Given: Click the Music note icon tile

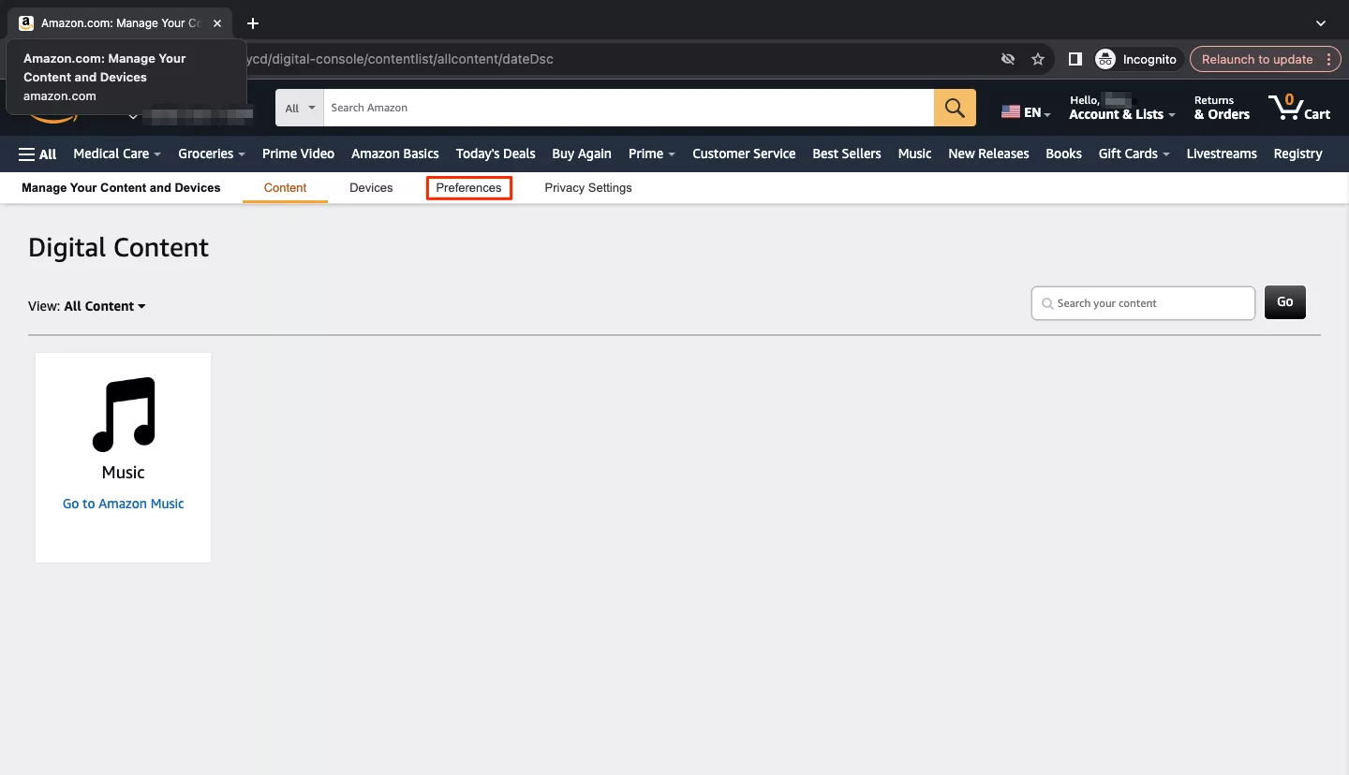Looking at the screenshot, I should click(x=123, y=415).
